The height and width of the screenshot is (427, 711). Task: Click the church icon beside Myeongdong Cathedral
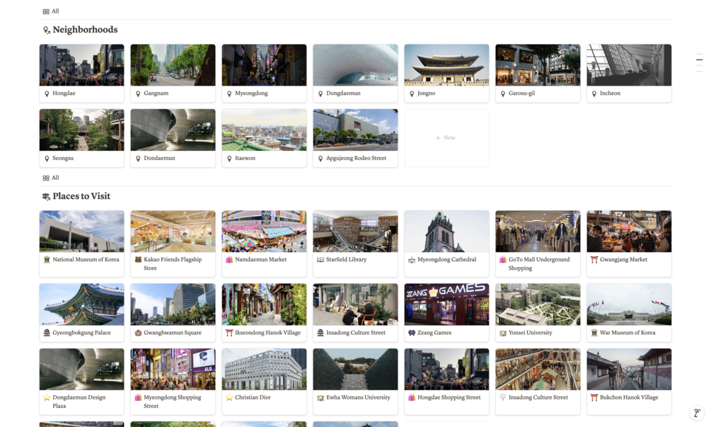412,260
